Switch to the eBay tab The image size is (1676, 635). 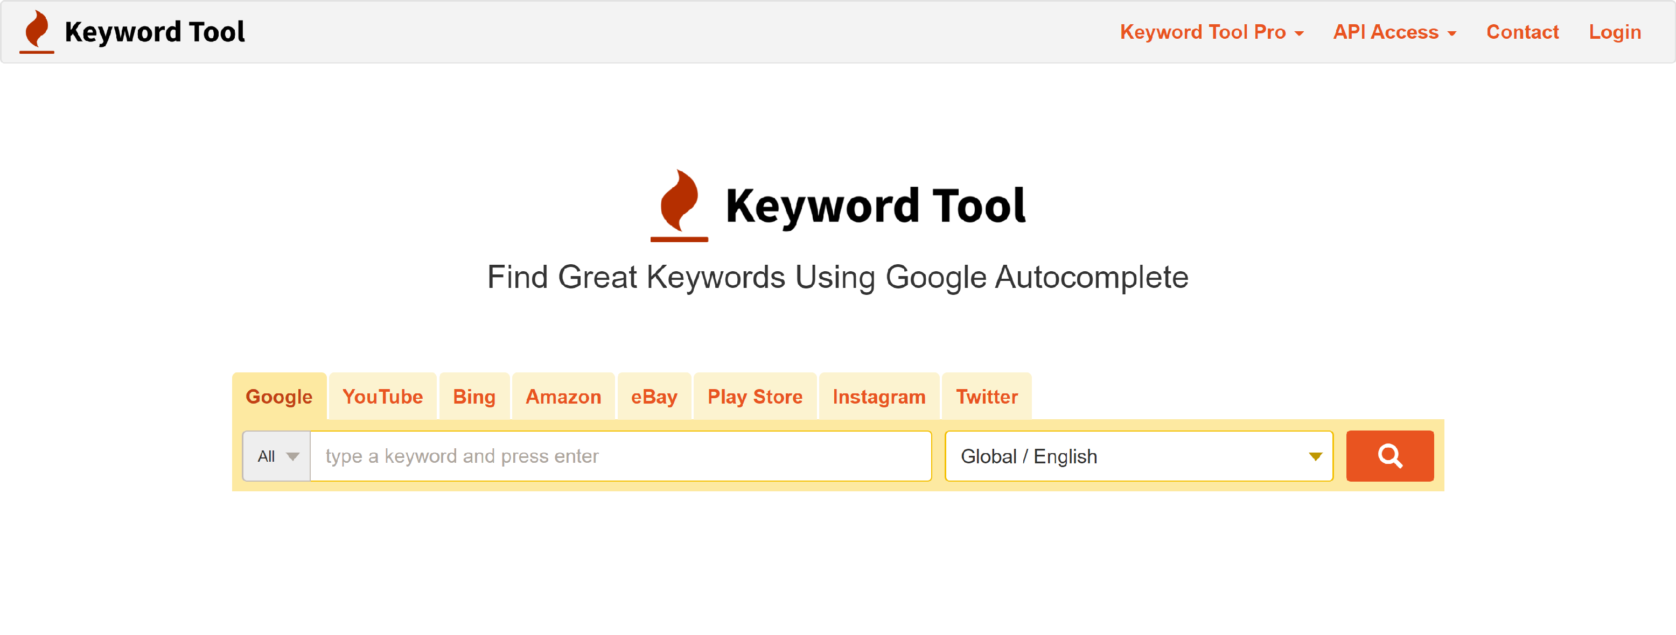[x=654, y=396]
